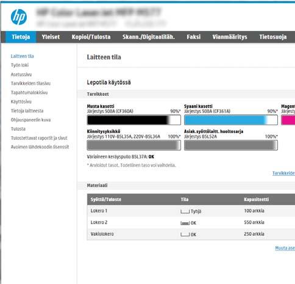Click the Muuta asetuksia link
295x284 pixels.
click(285, 248)
